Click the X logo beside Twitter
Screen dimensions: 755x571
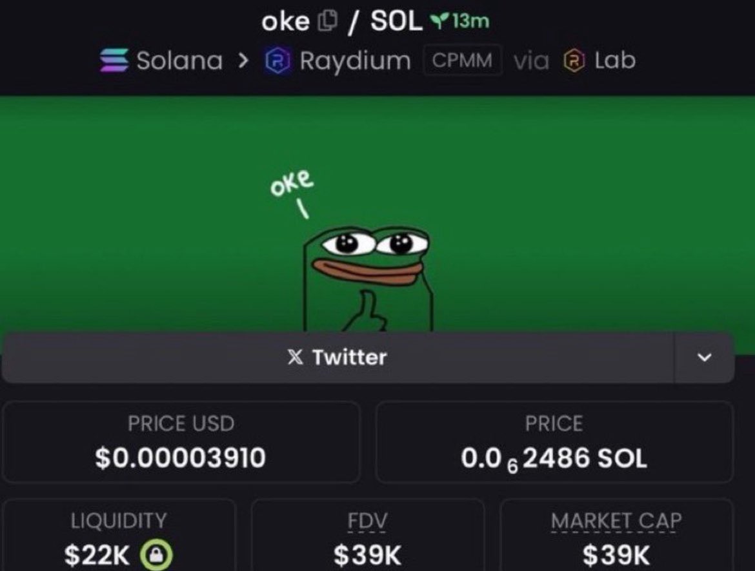pyautogui.click(x=295, y=357)
